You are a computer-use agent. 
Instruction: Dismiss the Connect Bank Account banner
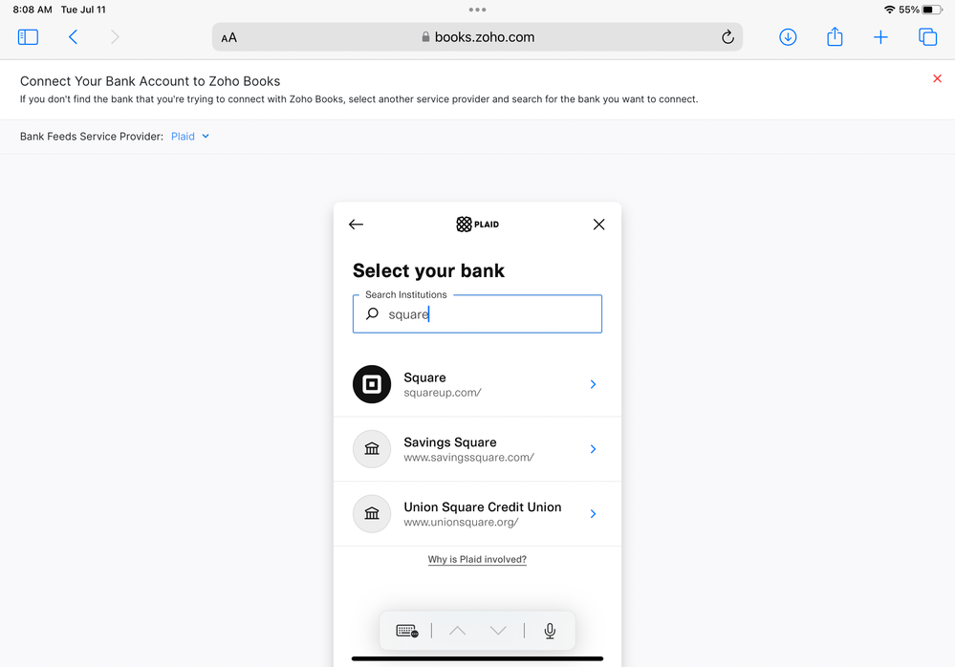point(937,78)
